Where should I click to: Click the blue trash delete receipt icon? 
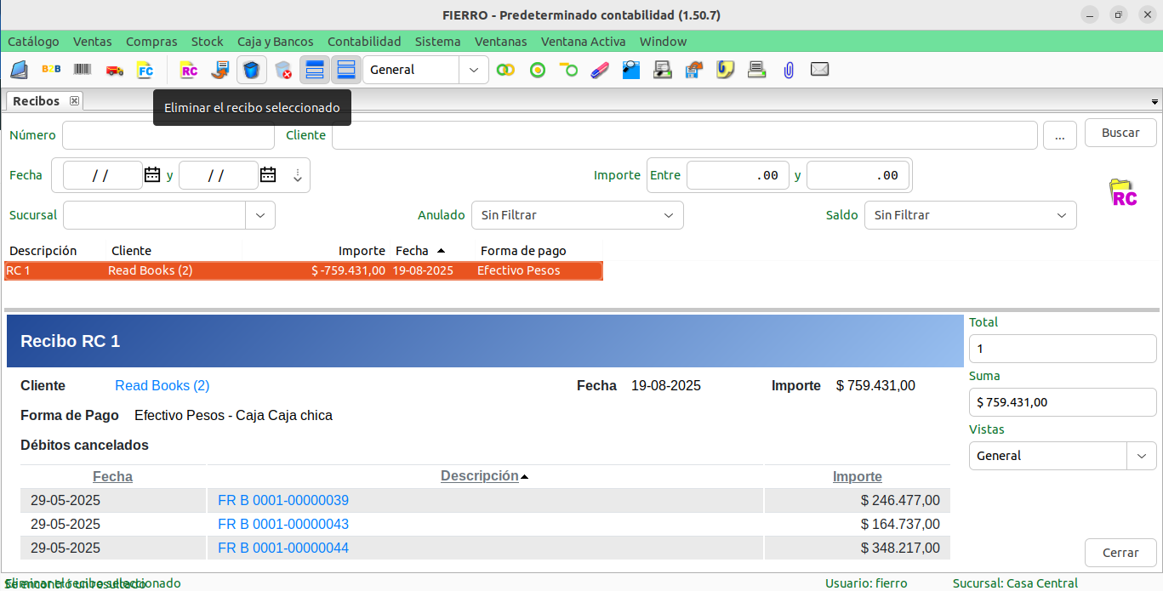[x=251, y=70]
